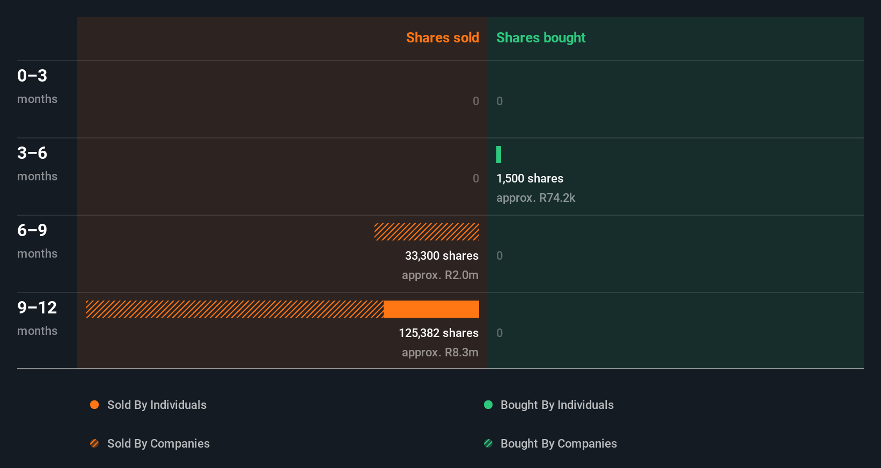Select the Bought By Companies legend label
Viewport: 881px width, 468px height.
[x=559, y=443]
